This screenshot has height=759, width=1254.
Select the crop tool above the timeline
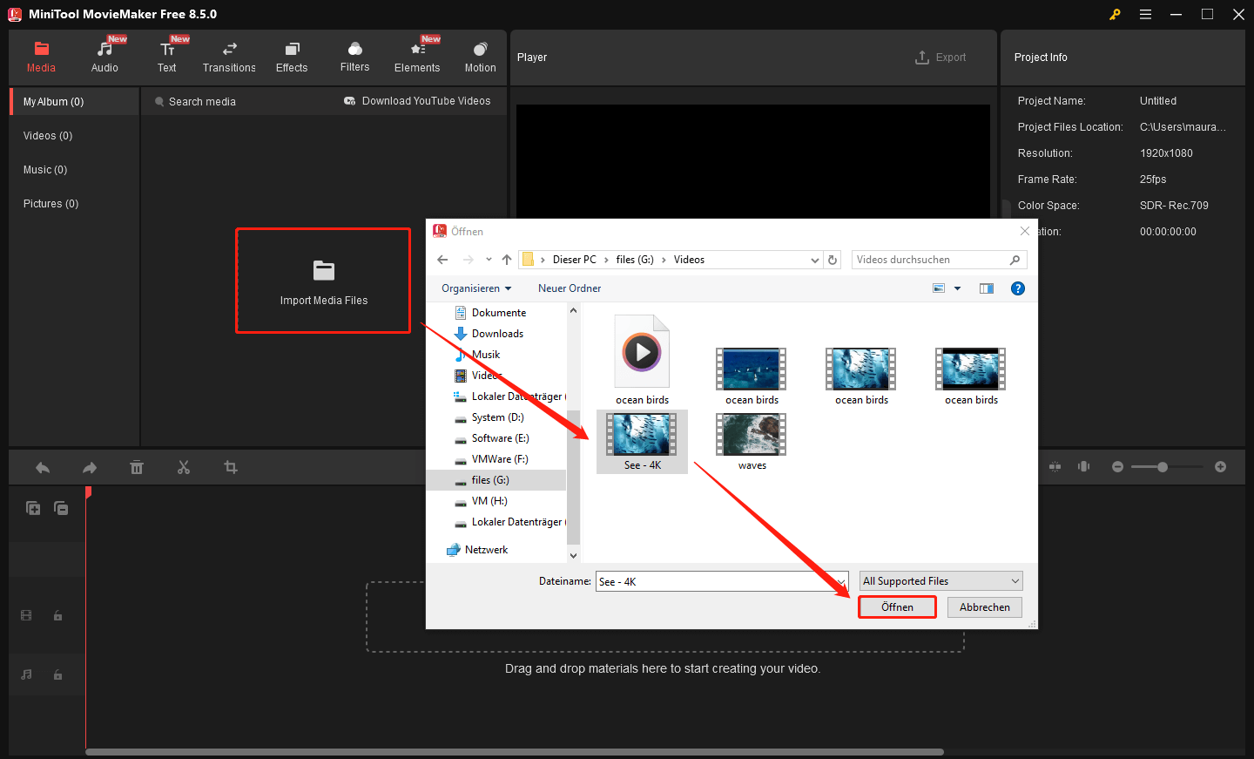tap(231, 467)
